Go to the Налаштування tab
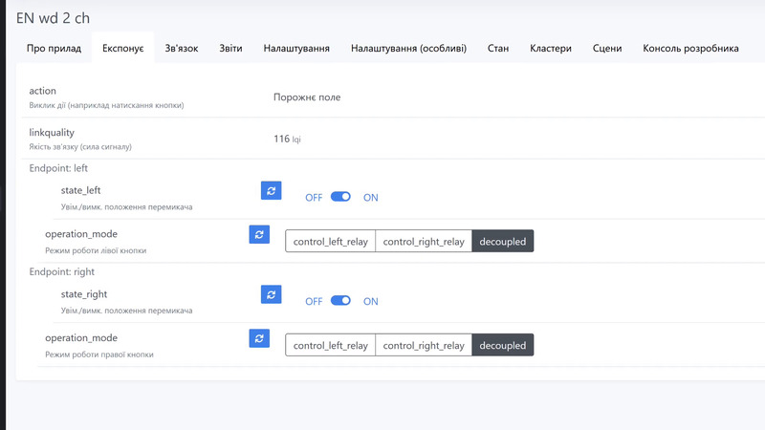 (x=297, y=48)
